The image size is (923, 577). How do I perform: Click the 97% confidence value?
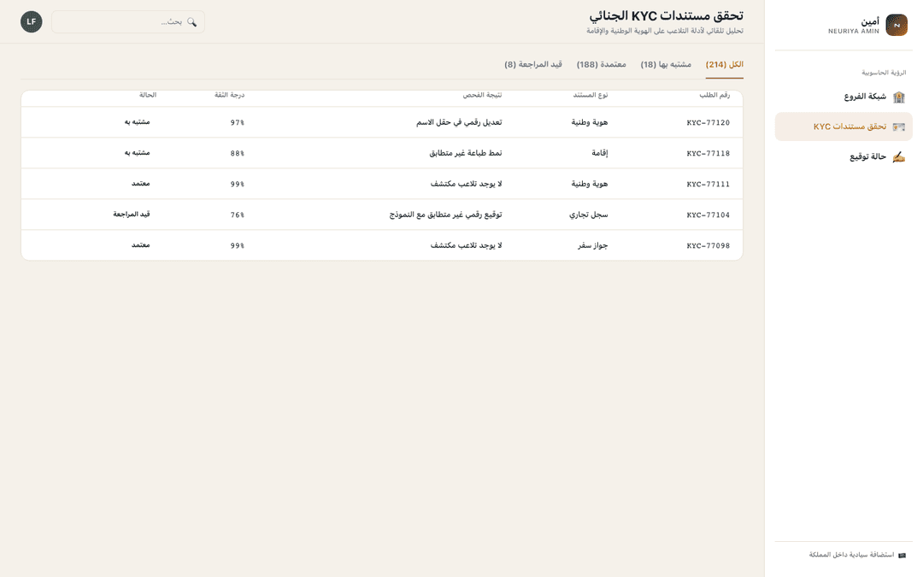[x=238, y=123]
